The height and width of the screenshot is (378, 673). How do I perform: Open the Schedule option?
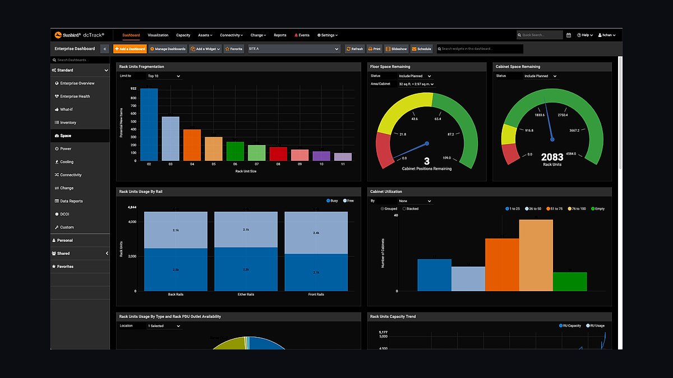click(422, 49)
